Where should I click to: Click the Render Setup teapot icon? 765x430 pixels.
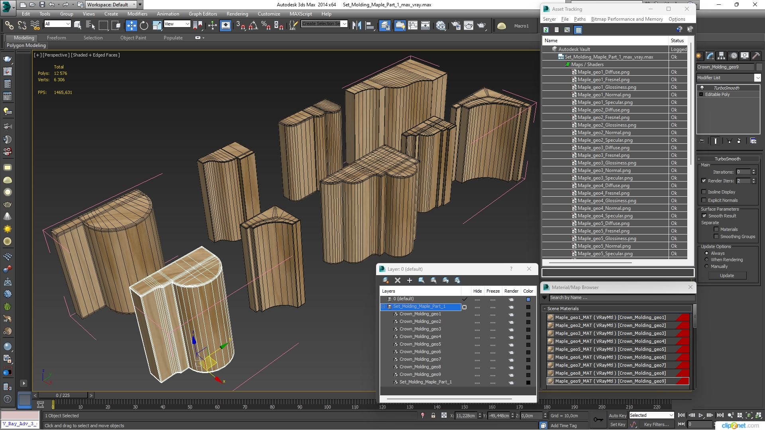coord(455,26)
